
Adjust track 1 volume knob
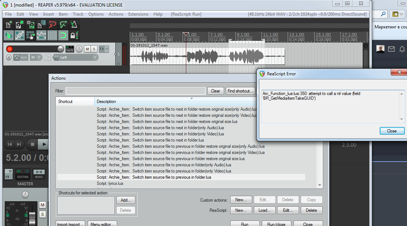click(60, 49)
